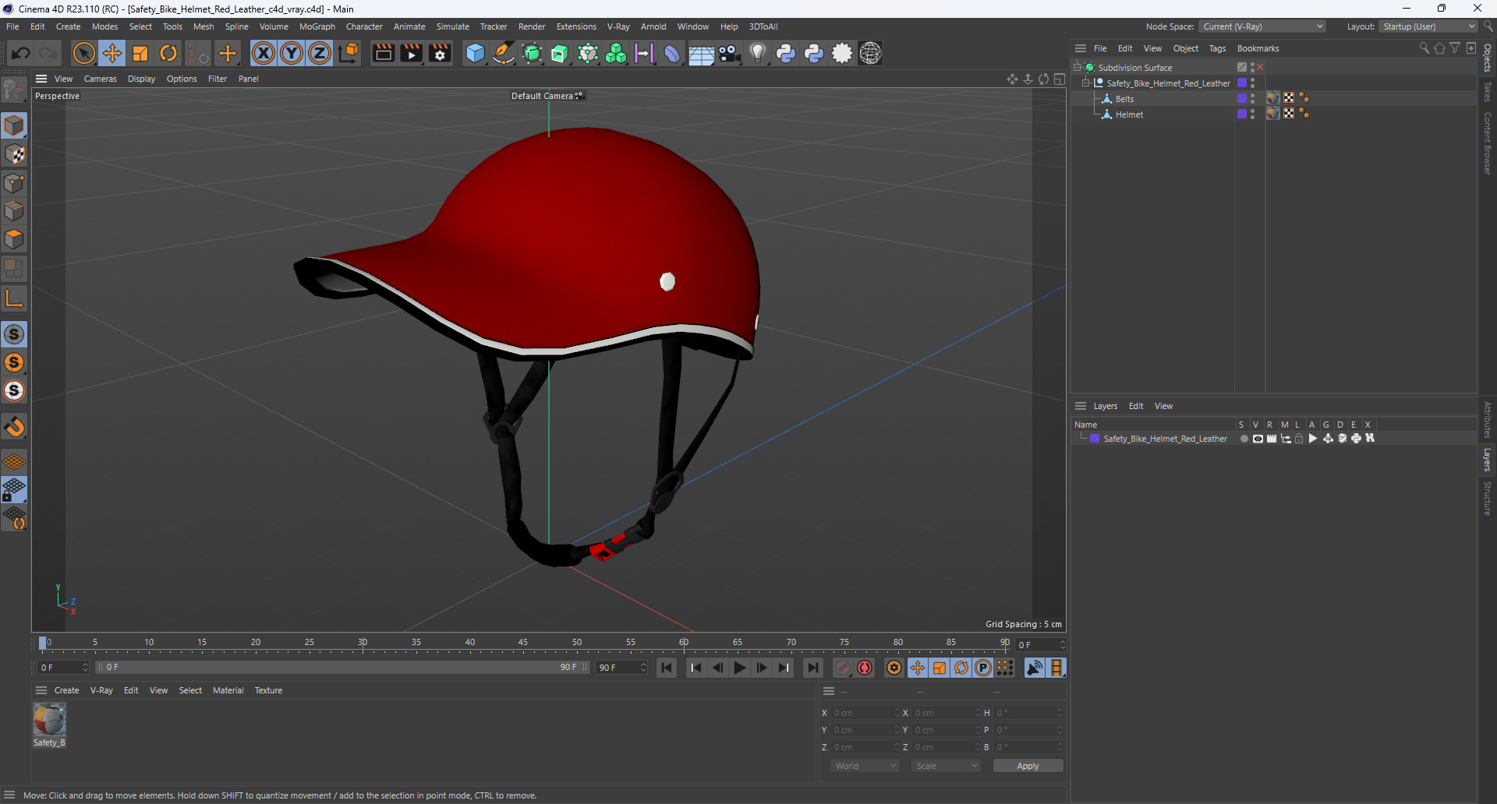
Task: Select the Belts object
Action: [1124, 99]
